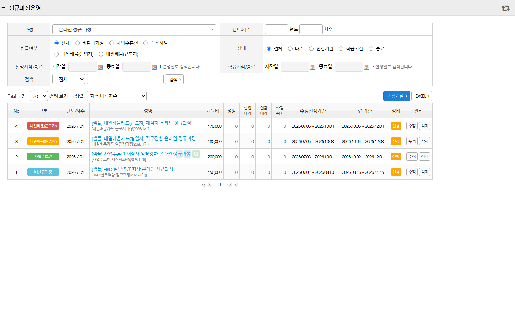Click the 학습기간 cell 2026.08.16 - 2026.11.15
The width and height of the screenshot is (515, 322).
coord(363,172)
